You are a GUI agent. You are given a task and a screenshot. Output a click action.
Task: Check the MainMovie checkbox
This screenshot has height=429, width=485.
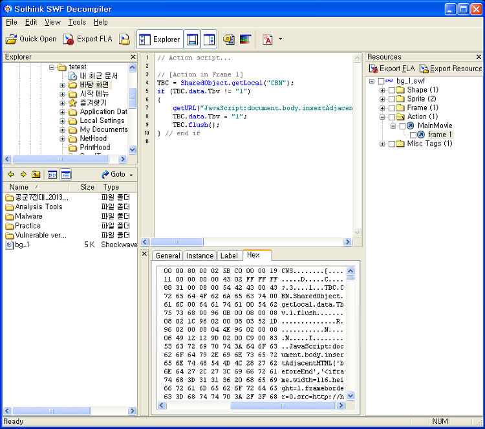(x=402, y=126)
